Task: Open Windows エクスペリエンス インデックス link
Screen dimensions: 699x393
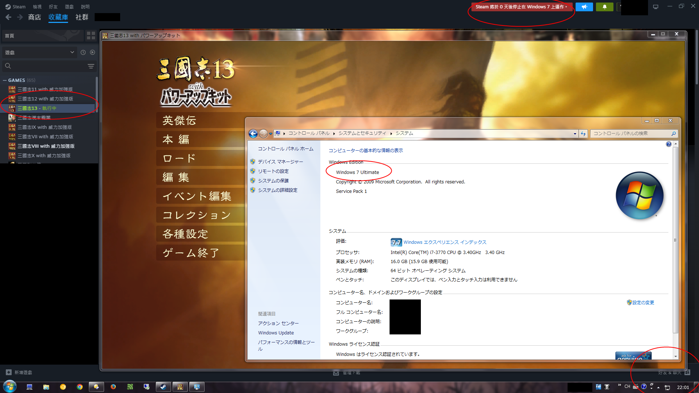Action: coord(445,242)
